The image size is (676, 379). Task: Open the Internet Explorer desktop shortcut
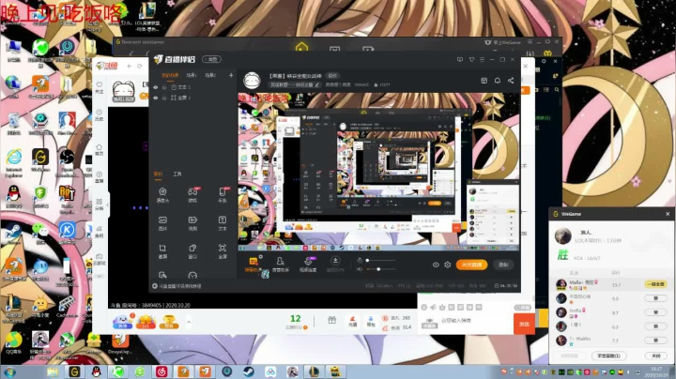click(14, 163)
